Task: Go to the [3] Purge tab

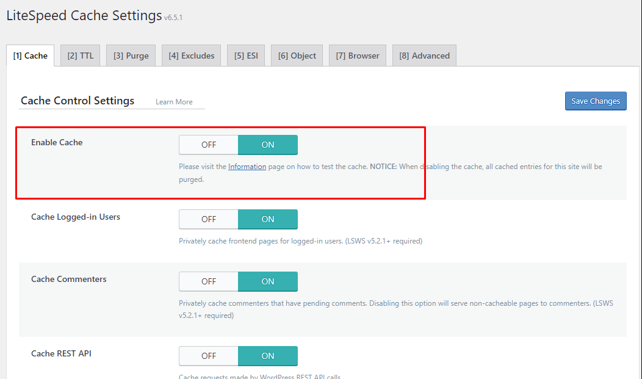Action: (131, 56)
